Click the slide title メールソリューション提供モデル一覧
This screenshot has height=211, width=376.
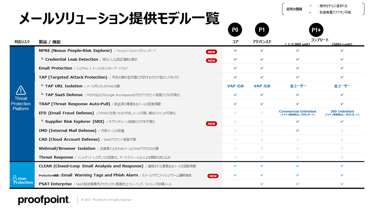pos(119,18)
